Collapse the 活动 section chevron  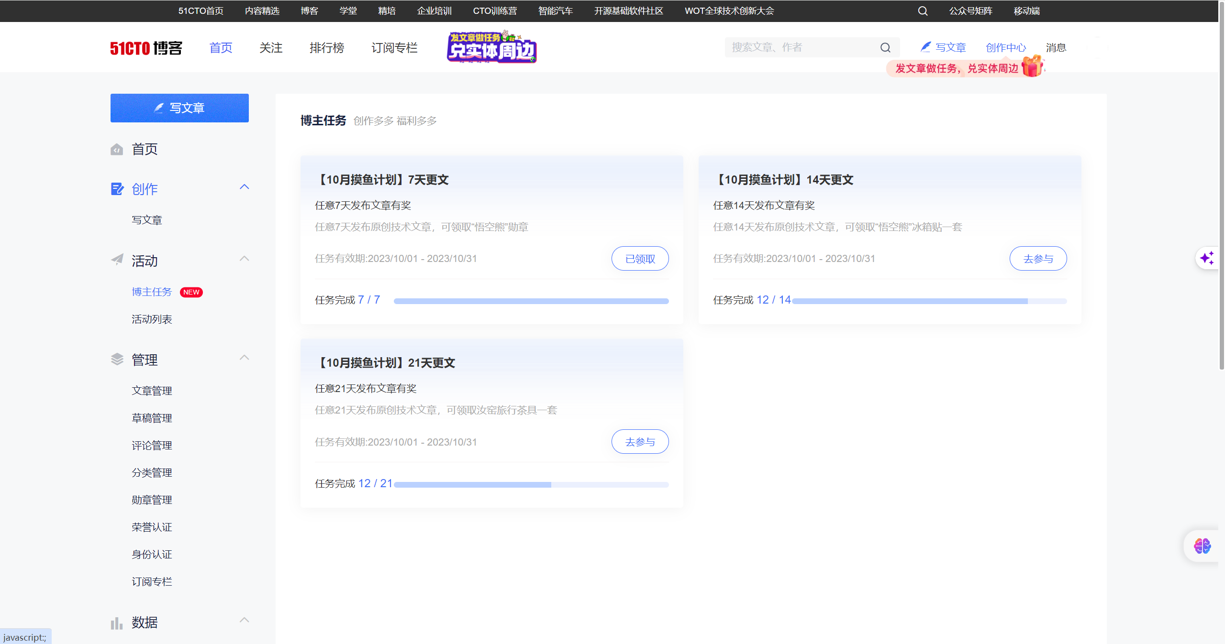click(x=244, y=259)
